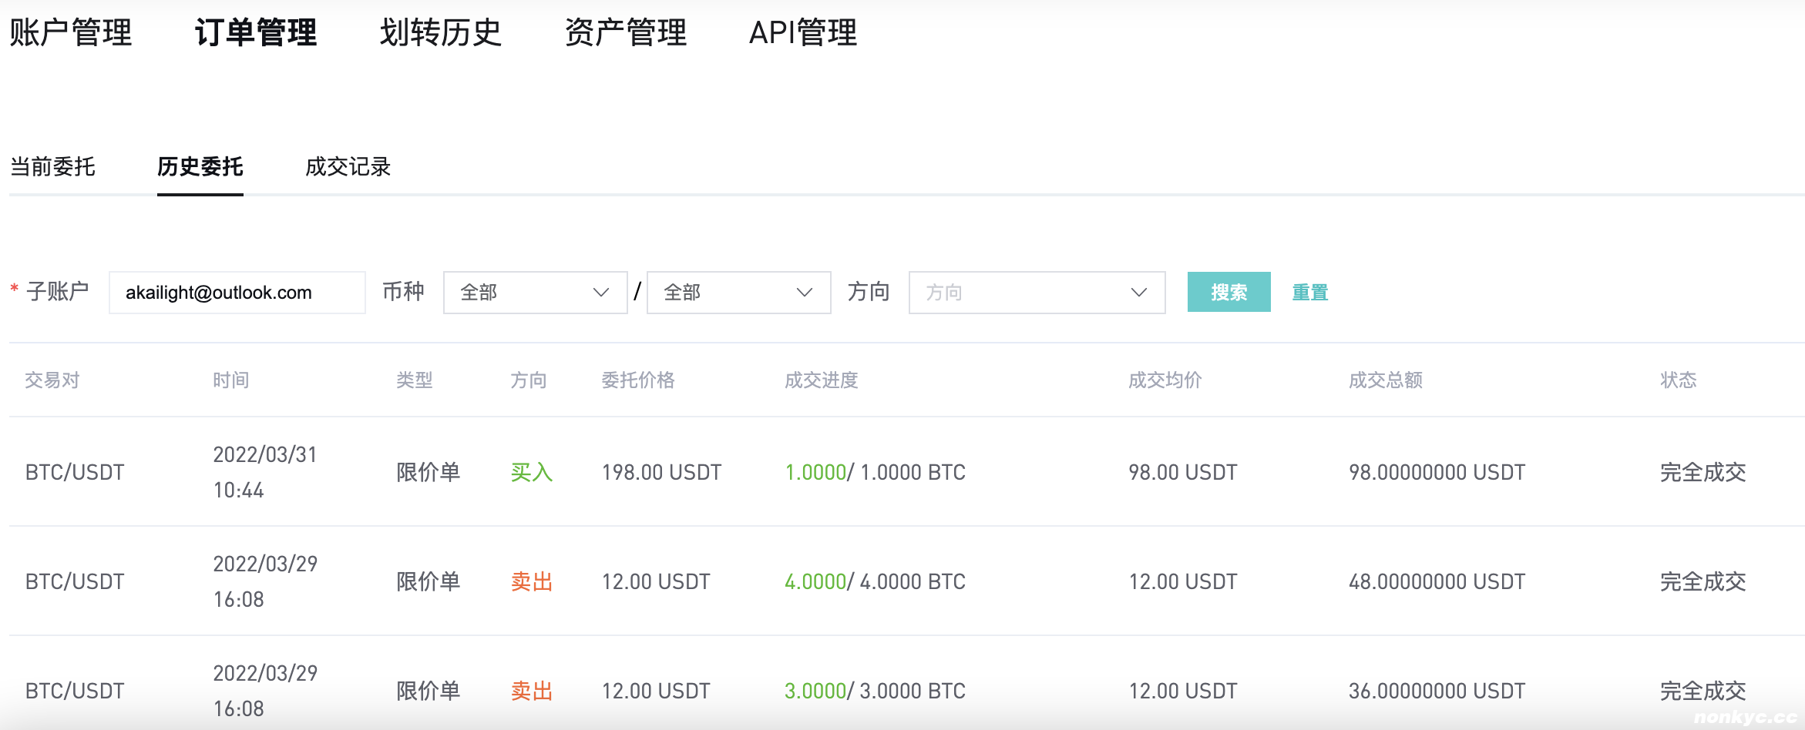The image size is (1805, 730).
Task: Expand the first 币种 全部 dropdown
Action: [x=535, y=293]
